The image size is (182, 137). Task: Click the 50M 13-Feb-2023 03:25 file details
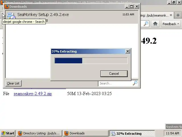89,94
